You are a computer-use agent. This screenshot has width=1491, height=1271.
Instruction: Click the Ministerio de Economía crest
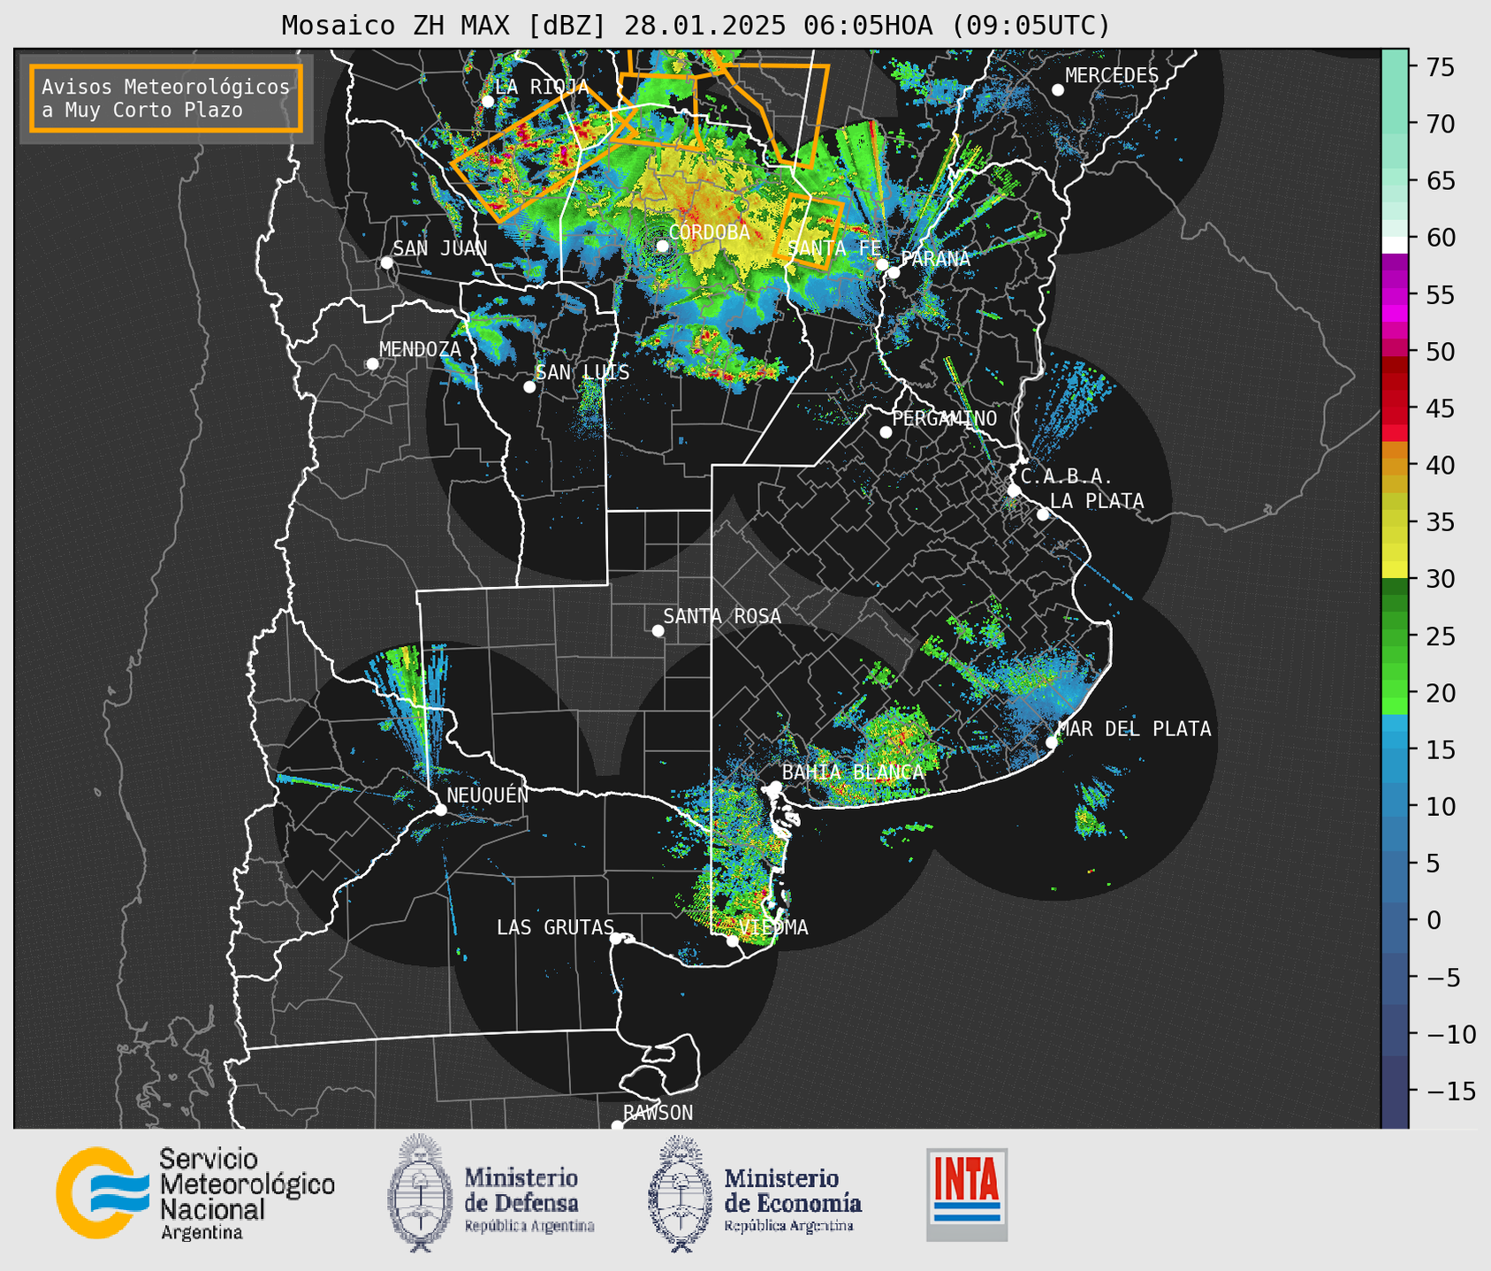679,1192
